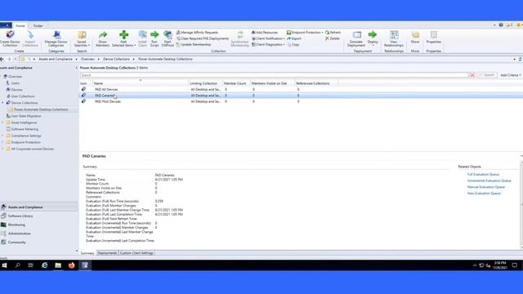Clear search with red X icon

pos(472,75)
